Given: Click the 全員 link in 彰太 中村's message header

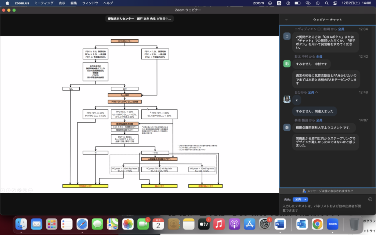Looking at the screenshot, I should (319, 57).
